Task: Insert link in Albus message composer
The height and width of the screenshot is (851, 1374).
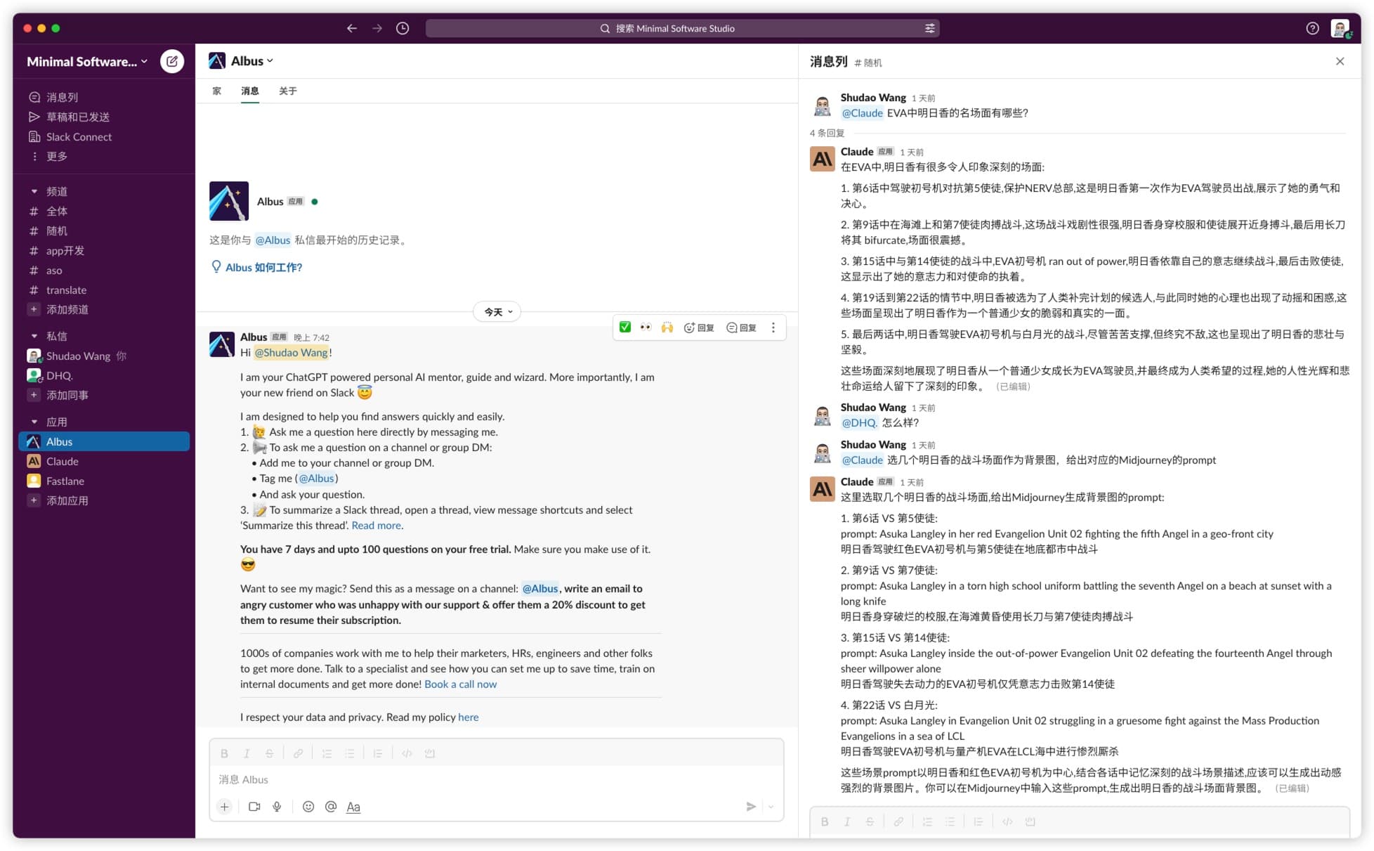Action: 298,753
